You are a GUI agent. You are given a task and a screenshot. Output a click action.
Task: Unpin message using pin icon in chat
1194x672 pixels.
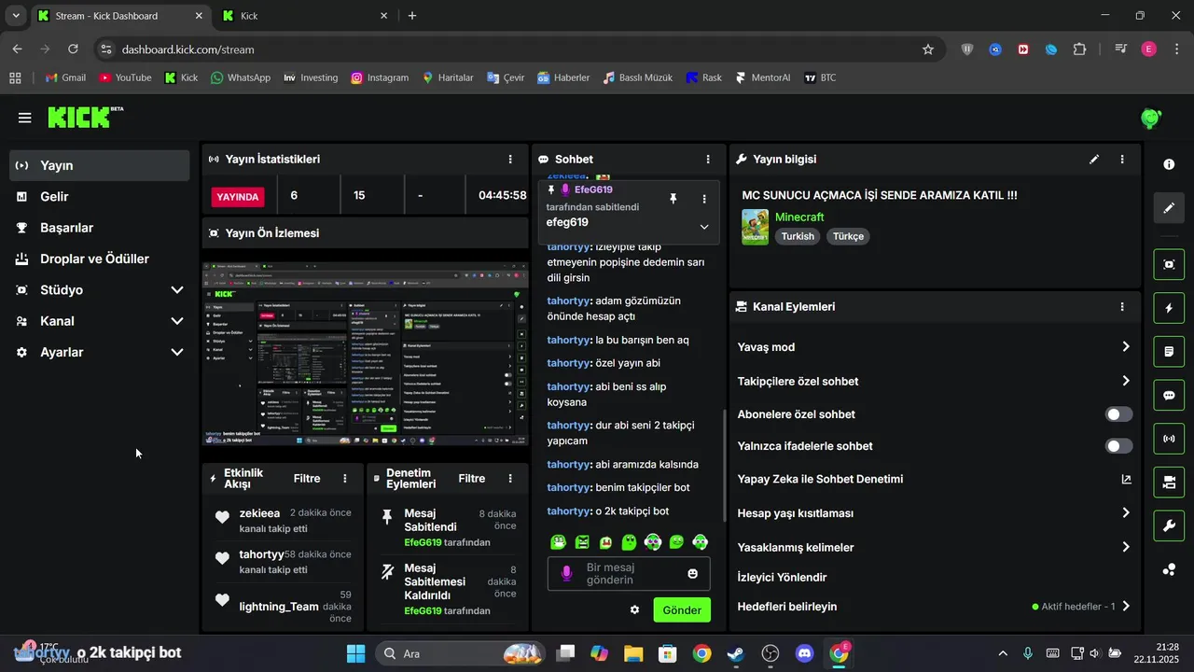(x=673, y=199)
